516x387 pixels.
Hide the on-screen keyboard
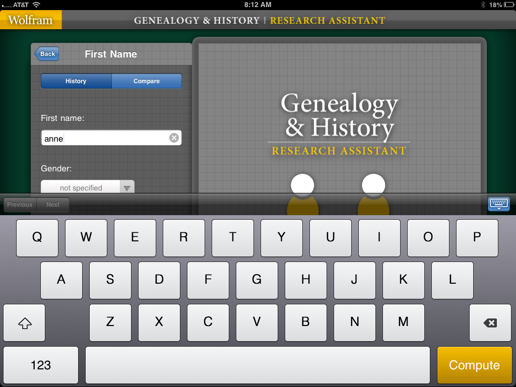click(498, 204)
